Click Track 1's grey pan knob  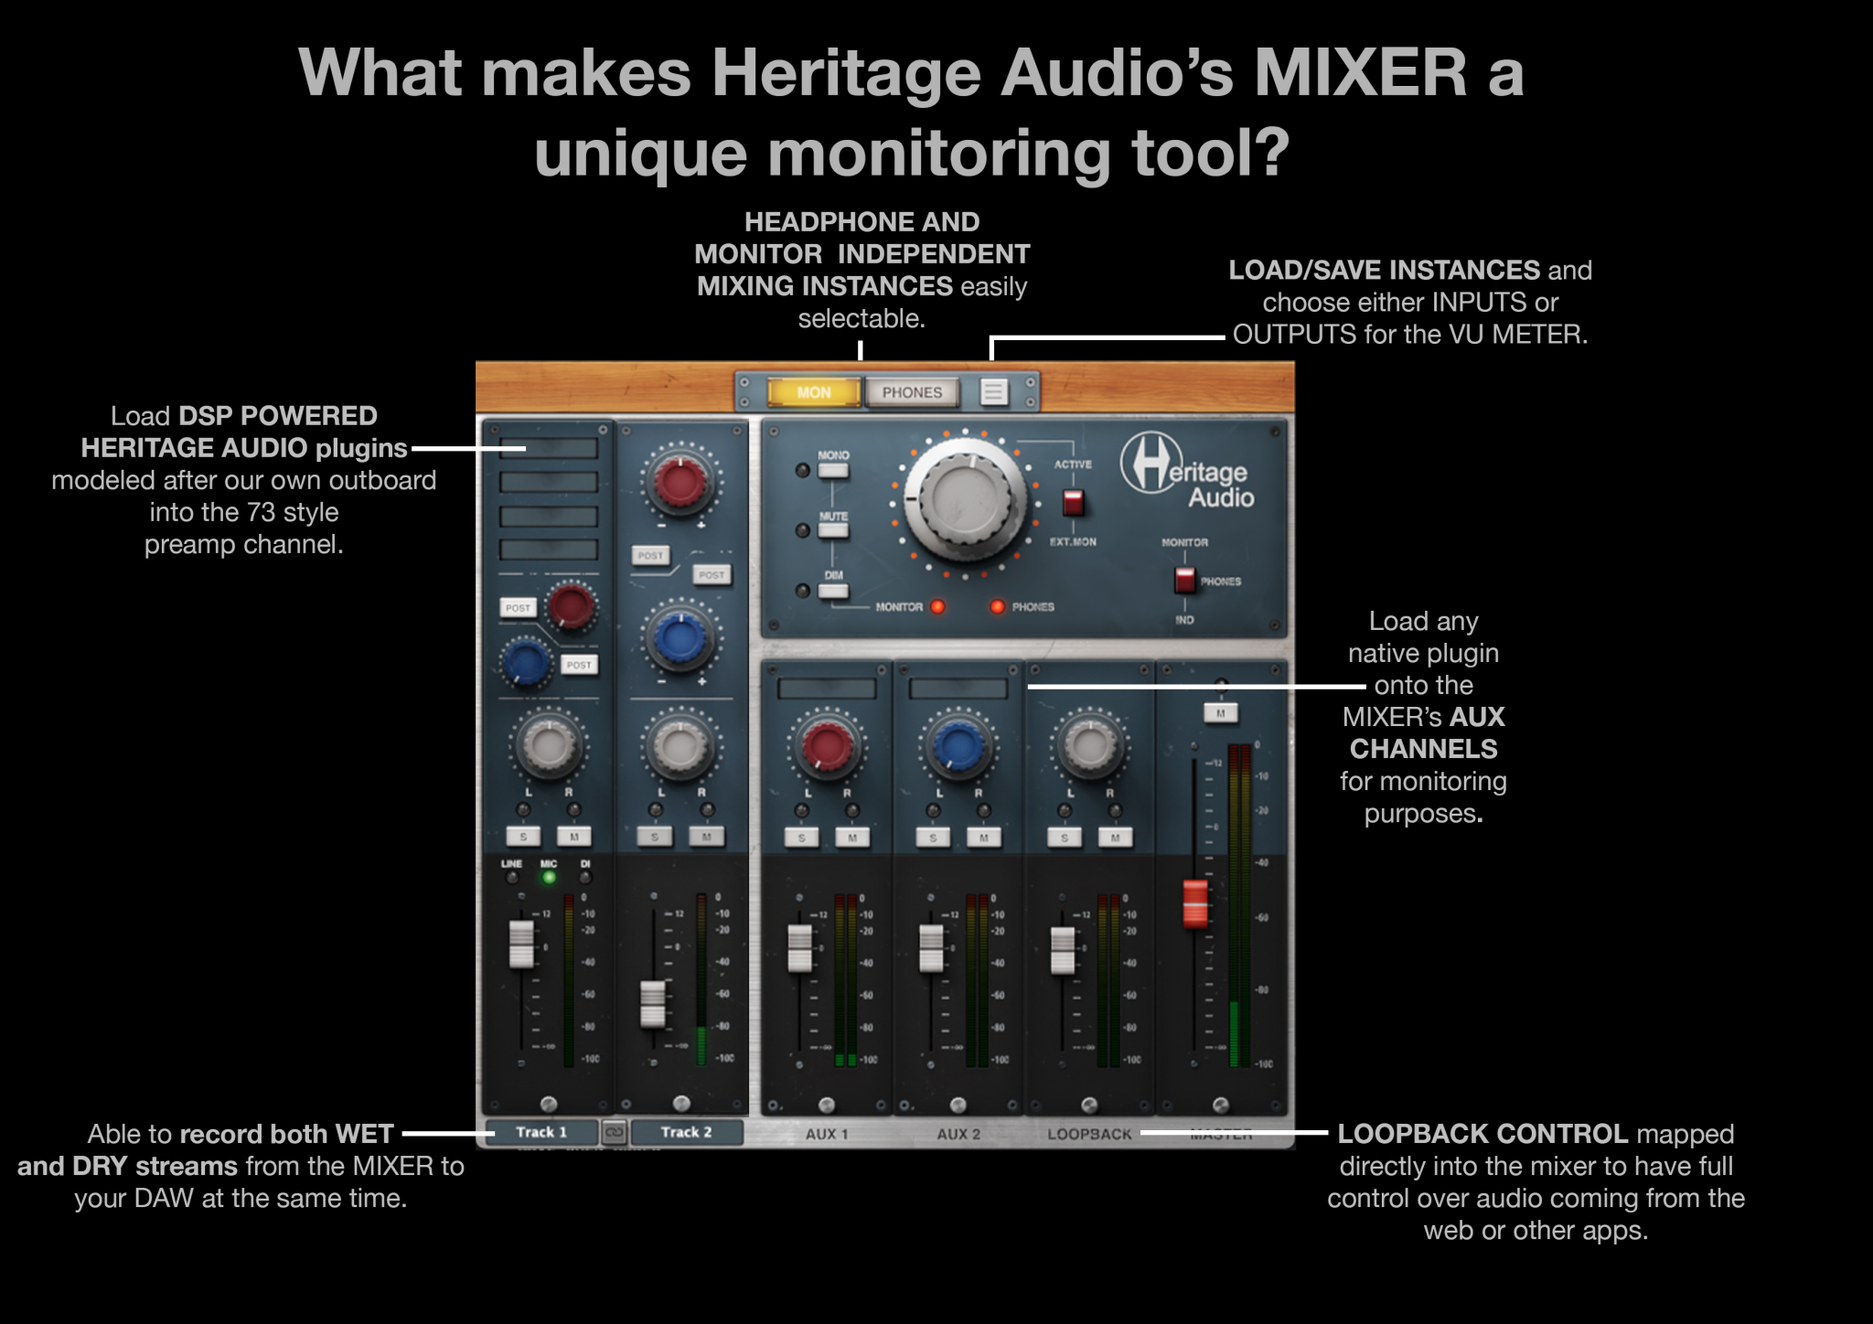pyautogui.click(x=548, y=744)
